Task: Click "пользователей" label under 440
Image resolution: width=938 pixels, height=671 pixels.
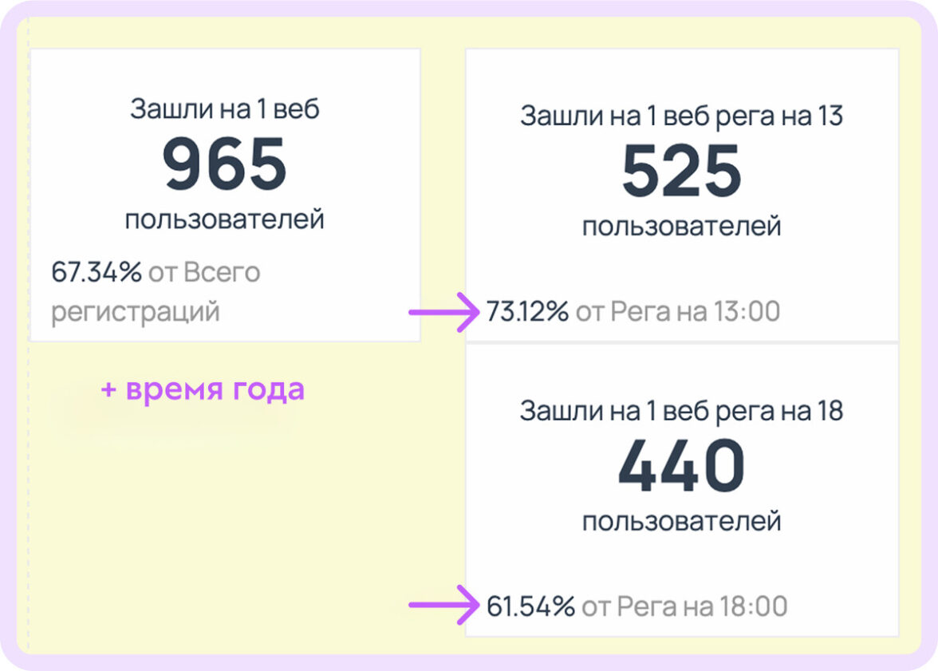Action: point(681,522)
